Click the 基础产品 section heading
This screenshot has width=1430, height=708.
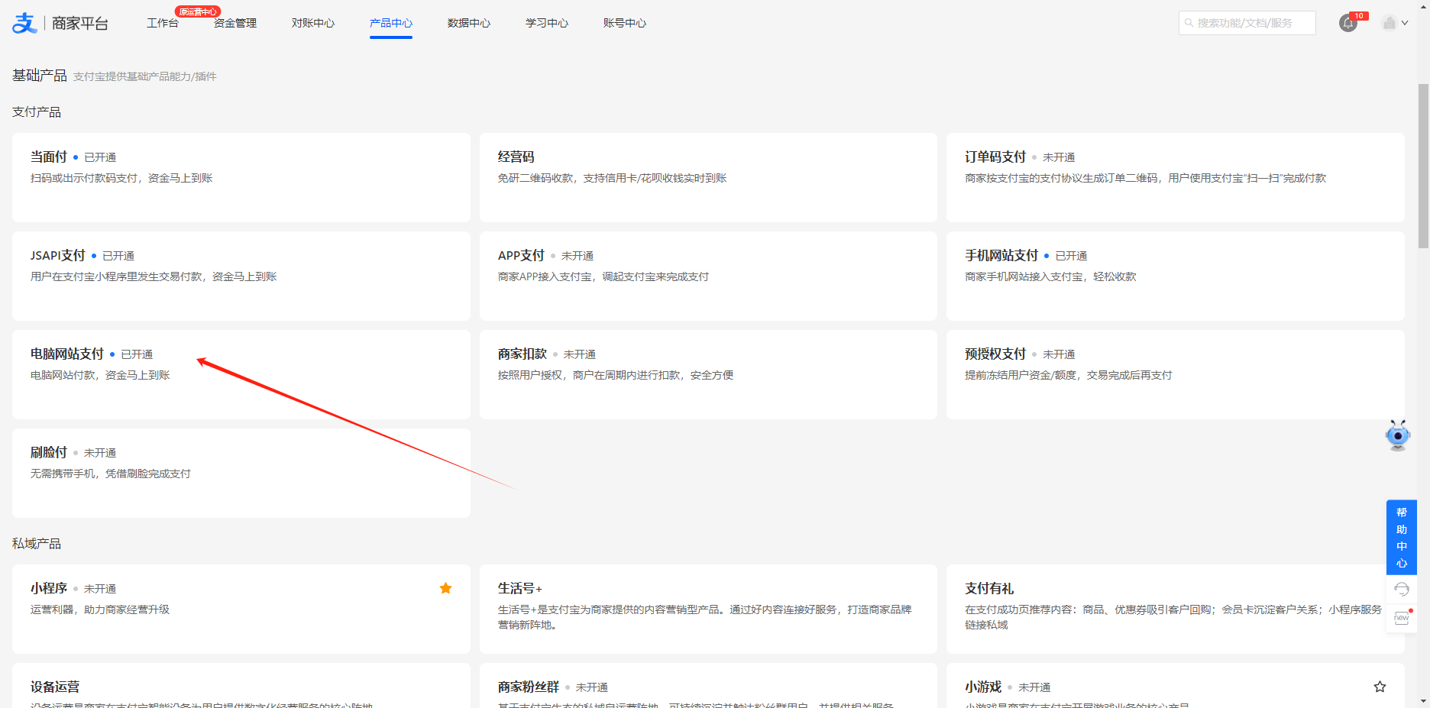(40, 76)
